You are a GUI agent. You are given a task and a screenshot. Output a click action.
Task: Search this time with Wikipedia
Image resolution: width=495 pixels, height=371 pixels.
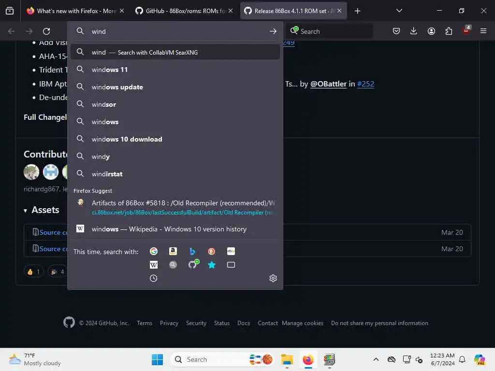point(154,265)
